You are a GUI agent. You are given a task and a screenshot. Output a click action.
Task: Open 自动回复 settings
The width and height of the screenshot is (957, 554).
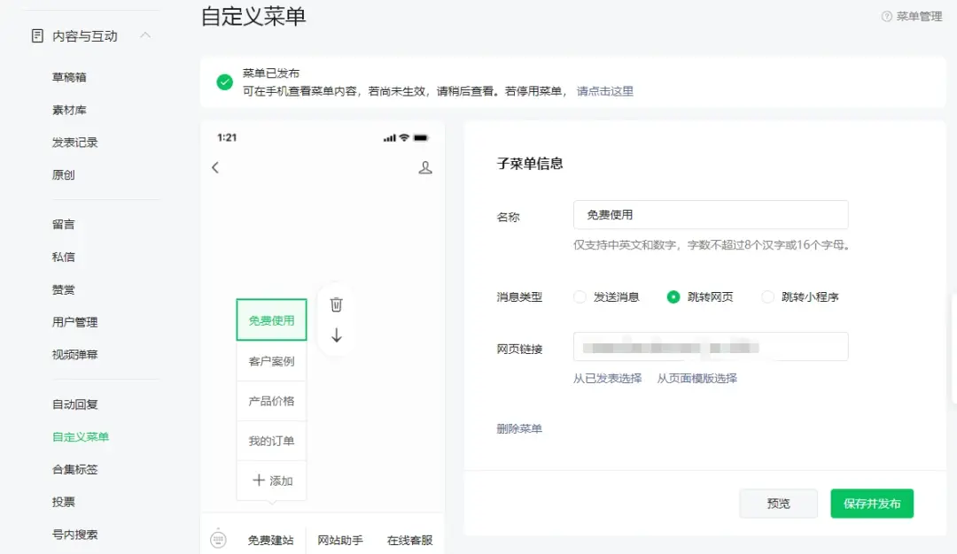coord(74,404)
